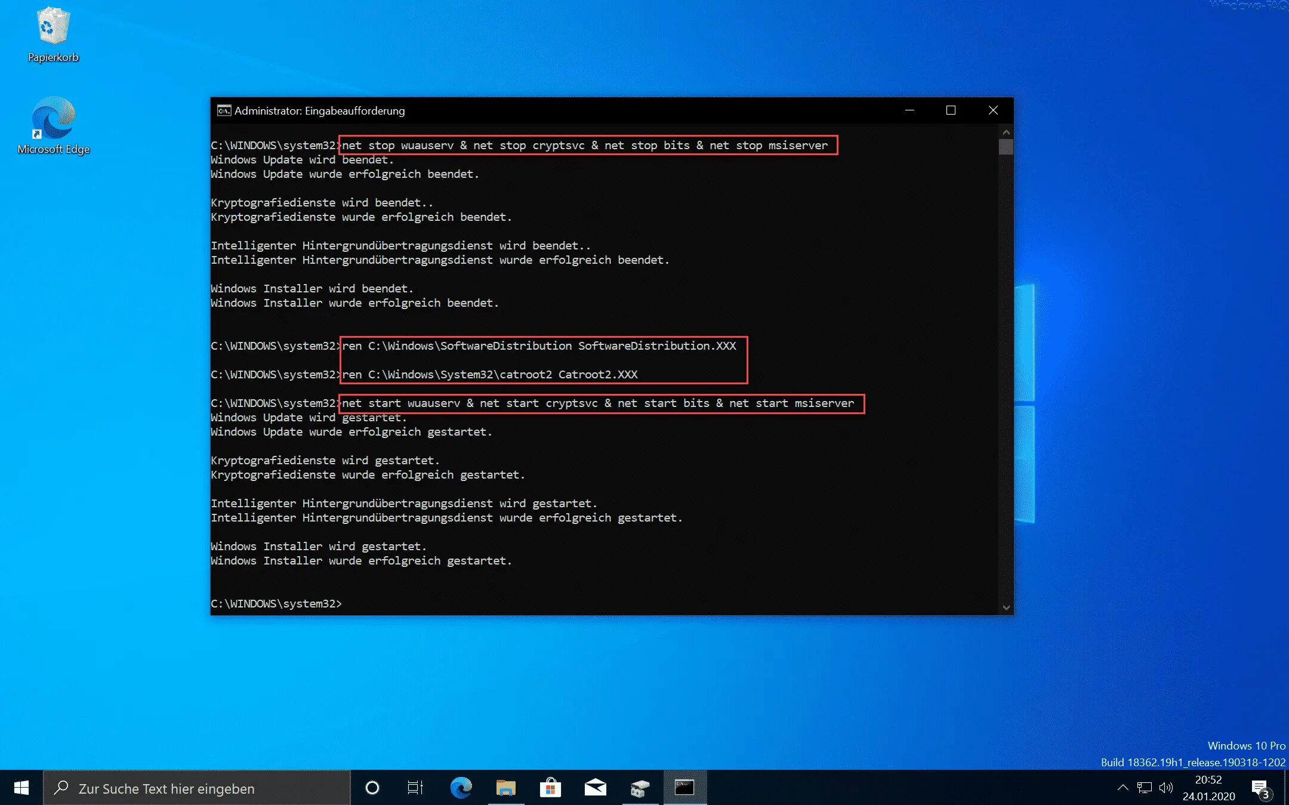Click the taskbar search field
1289x805 pixels.
coord(197,788)
